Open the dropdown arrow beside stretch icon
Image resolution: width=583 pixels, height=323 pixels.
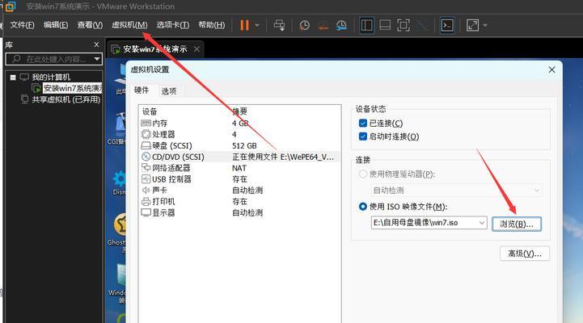[x=485, y=26]
